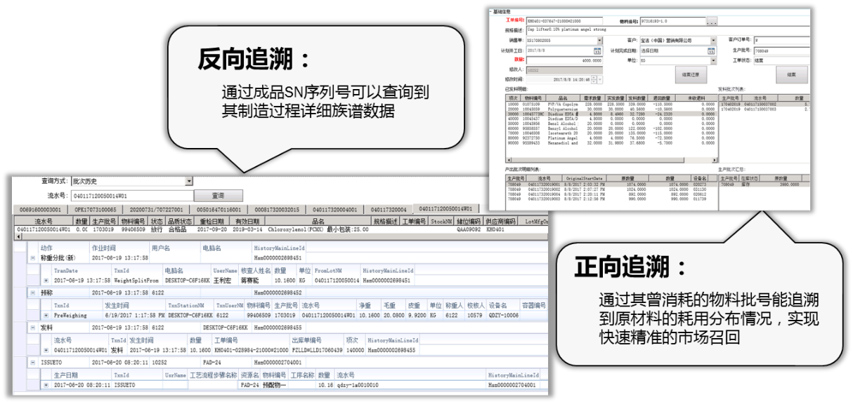Expand the KH0401-028984 发料 detail row
Viewport: 853px width, 404px height.
(x=47, y=349)
